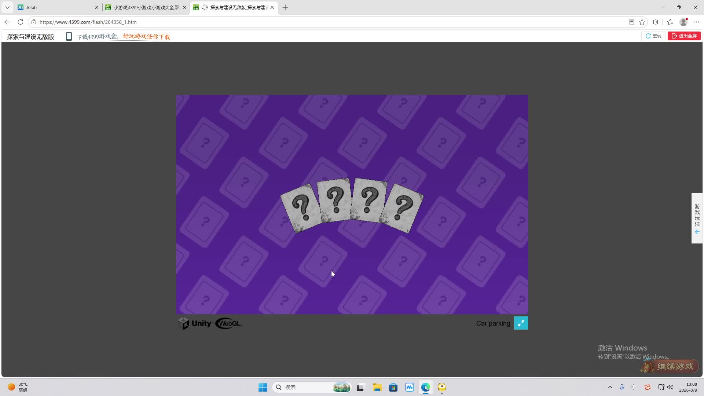
Task: Click the 下载4399游戏盒 download link
Action: click(123, 37)
